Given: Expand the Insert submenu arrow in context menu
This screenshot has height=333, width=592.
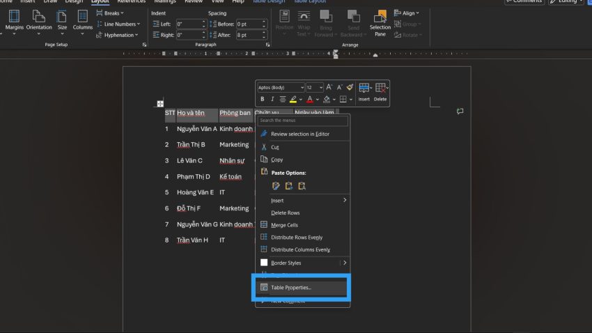Looking at the screenshot, I should (x=344, y=200).
